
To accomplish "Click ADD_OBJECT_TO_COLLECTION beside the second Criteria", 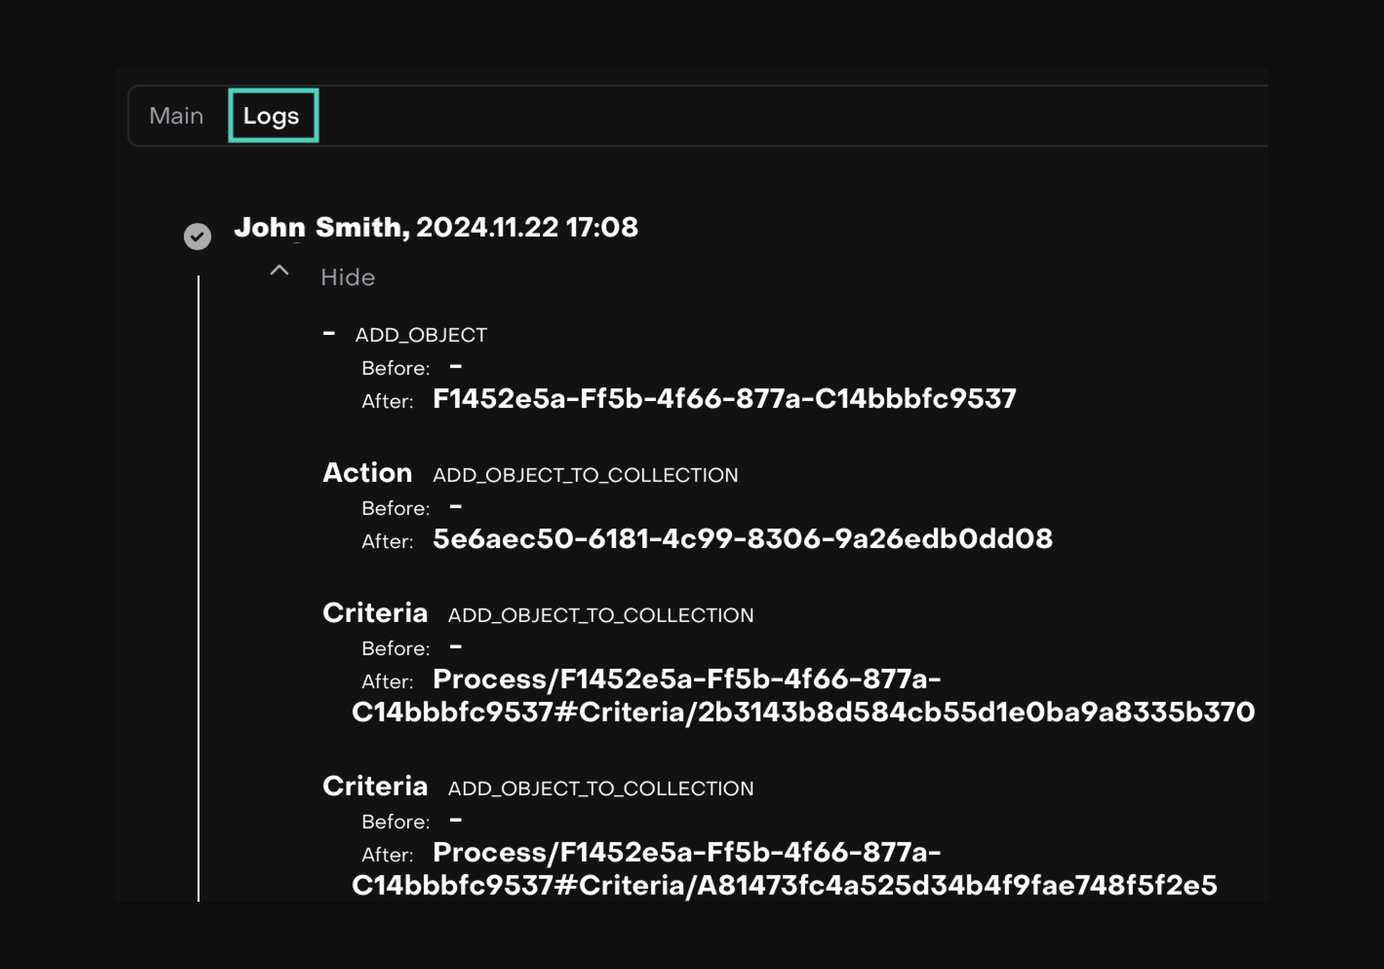I will [x=600, y=789].
